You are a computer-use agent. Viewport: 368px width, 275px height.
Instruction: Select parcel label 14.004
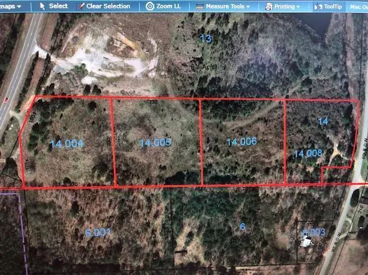coord(67,144)
